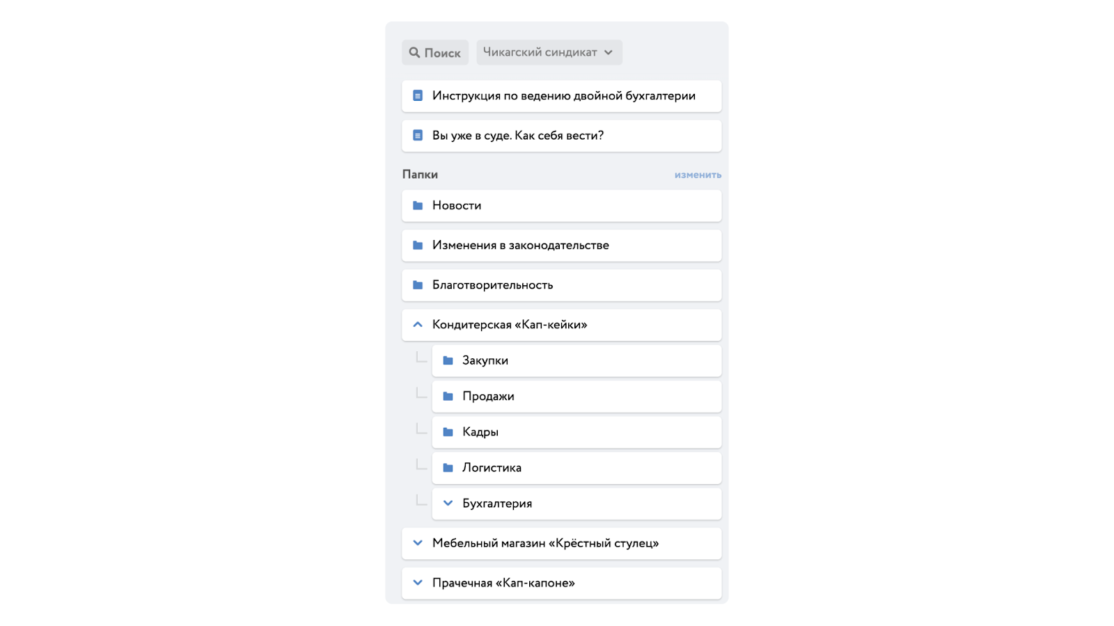Click the folder icon for Логистика
1114x626 pixels.
click(x=448, y=467)
